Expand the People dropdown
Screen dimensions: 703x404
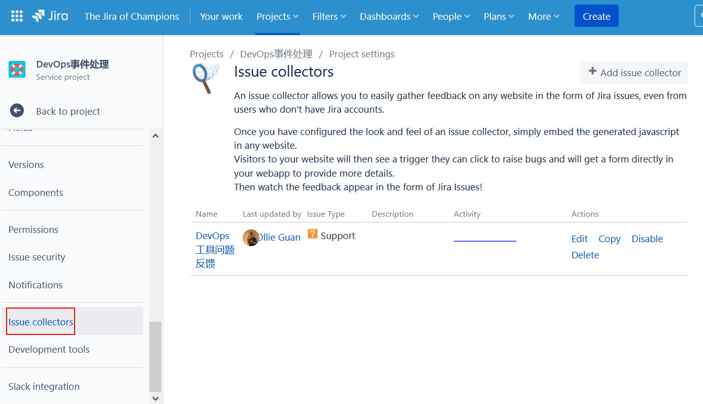click(x=451, y=17)
